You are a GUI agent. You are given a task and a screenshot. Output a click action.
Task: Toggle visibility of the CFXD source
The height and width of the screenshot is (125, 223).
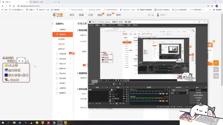point(124,96)
